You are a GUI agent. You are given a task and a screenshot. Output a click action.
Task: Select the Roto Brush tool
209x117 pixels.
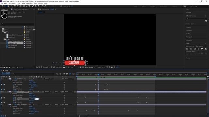click(x=42, y=6)
